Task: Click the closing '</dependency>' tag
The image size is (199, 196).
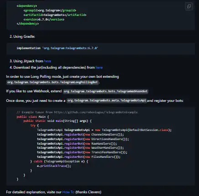Action: 28,24
